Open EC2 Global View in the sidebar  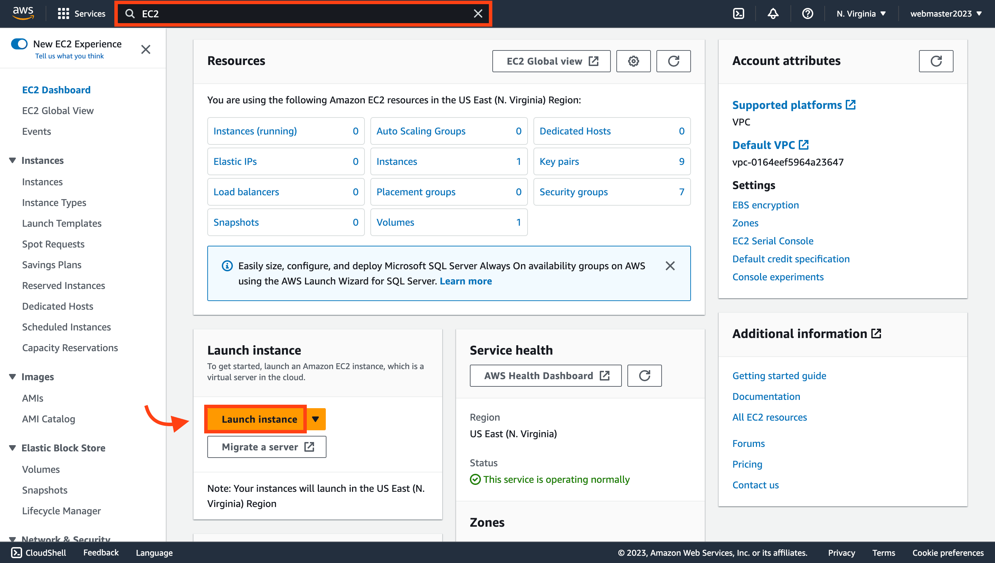[58, 111]
